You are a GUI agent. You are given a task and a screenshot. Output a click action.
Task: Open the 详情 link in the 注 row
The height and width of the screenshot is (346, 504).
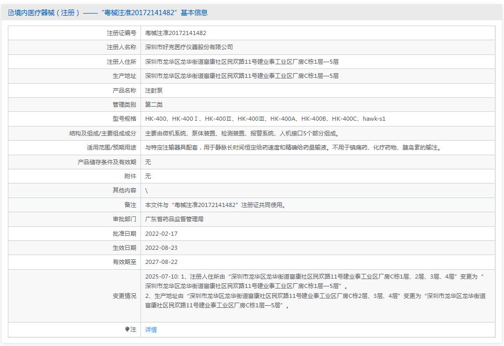click(x=151, y=330)
